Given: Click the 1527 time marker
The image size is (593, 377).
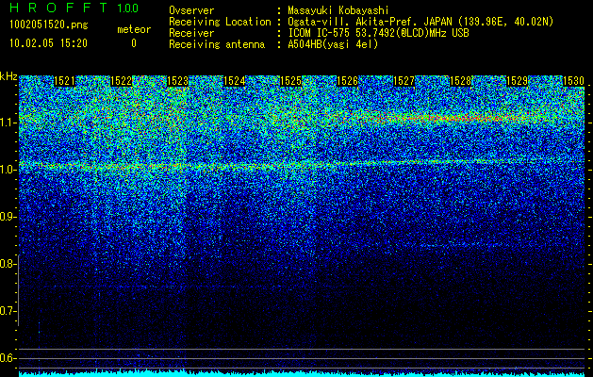Looking at the screenshot, I should coord(404,81).
